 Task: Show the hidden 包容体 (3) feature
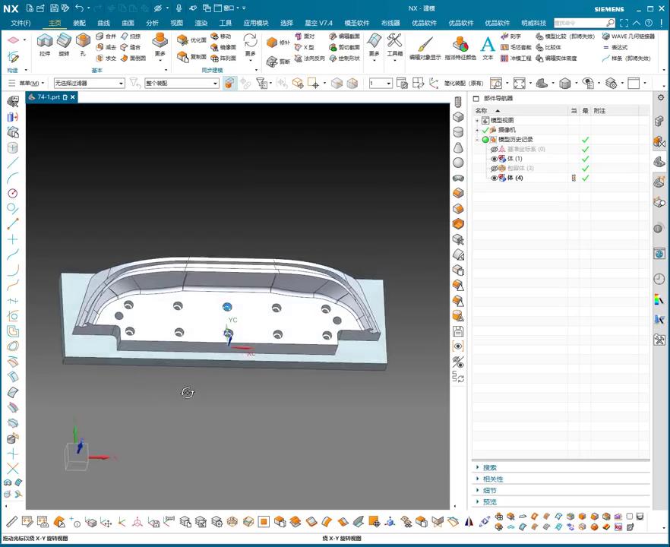494,168
